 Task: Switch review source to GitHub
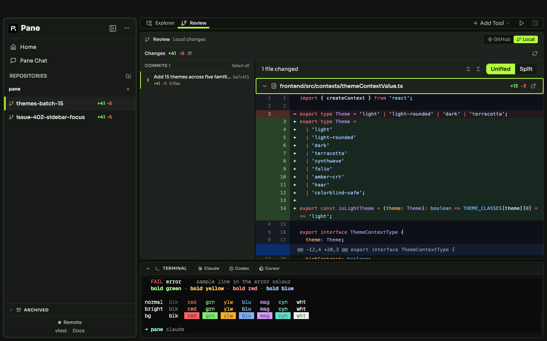click(x=499, y=39)
